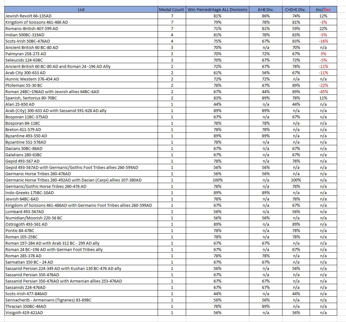Viewport: 346px width, 322px height.
Task: Select the -45% Inc/Dec cell
Action: click(323, 92)
